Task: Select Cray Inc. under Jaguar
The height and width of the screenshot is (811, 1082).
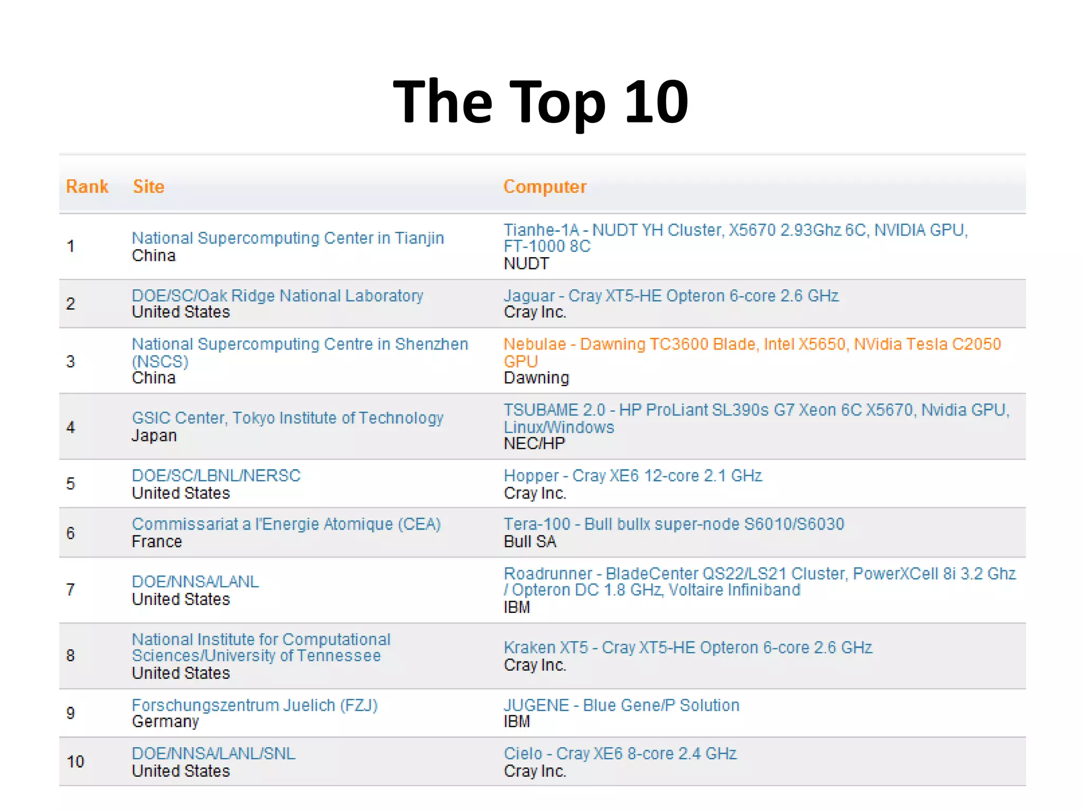Action: (535, 313)
